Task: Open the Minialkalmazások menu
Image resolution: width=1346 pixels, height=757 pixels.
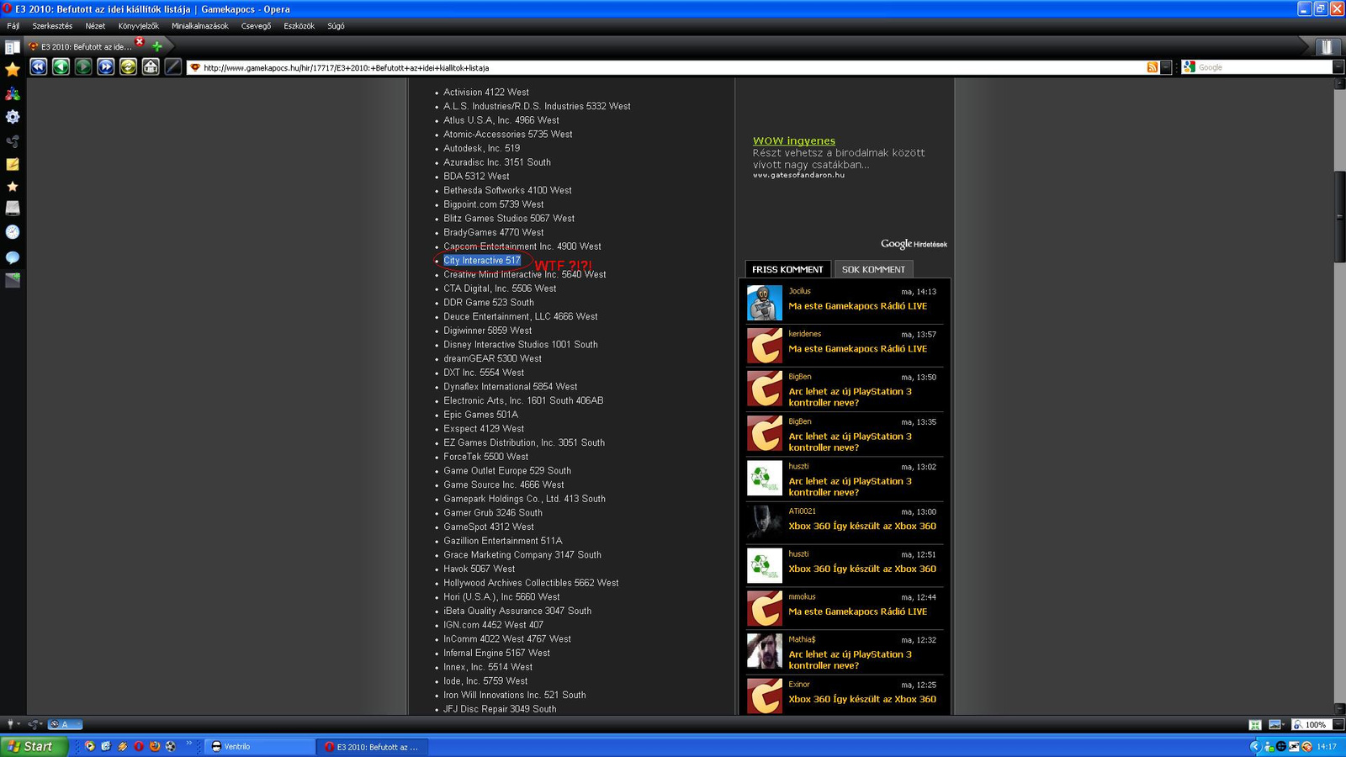Action: pyautogui.click(x=200, y=26)
